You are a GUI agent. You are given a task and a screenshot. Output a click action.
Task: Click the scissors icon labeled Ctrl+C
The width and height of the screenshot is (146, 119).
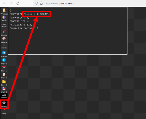pyautogui.click(x=4, y=69)
